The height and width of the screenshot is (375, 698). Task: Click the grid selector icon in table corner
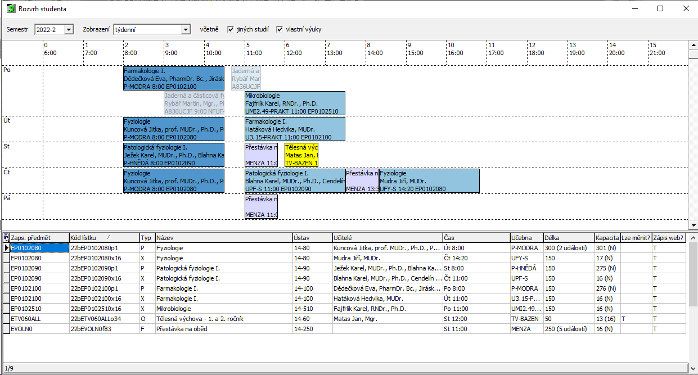click(x=6, y=238)
